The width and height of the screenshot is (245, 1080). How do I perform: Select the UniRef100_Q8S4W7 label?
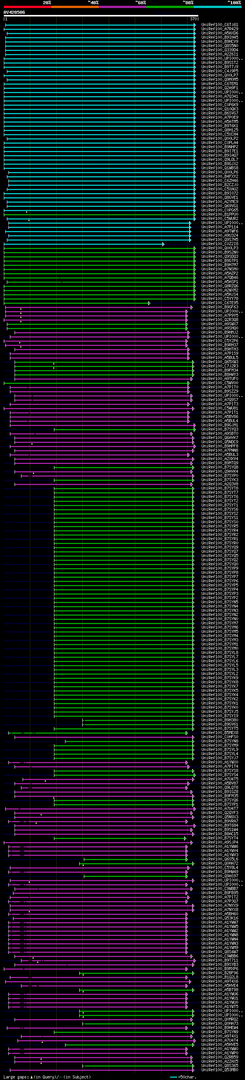coord(220,952)
